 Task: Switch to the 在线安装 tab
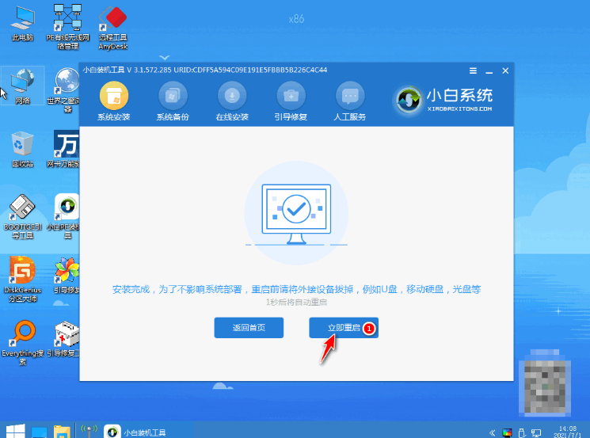232,101
